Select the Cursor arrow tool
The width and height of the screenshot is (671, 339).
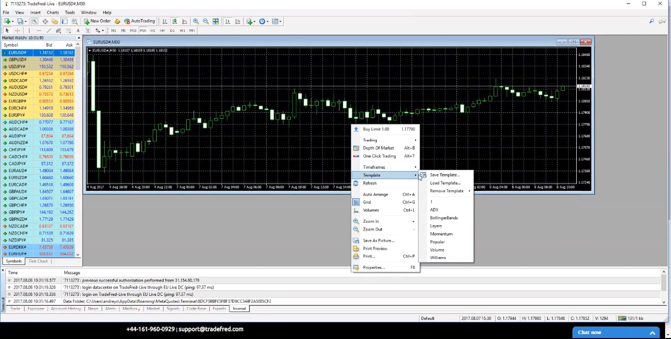[x=7, y=30]
